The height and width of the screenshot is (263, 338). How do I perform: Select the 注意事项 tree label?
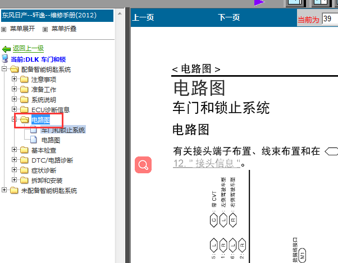44,80
